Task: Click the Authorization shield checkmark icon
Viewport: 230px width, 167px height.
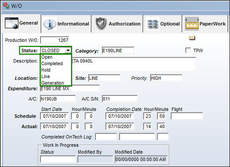Action: [x=101, y=23]
